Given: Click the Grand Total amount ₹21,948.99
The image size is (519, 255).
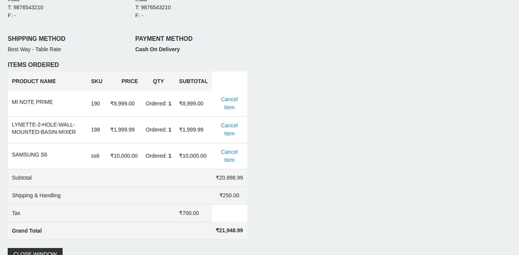Looking at the screenshot, I should click(229, 231).
